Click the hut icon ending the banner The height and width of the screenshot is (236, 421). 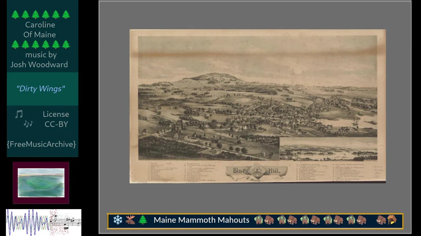coord(392,220)
